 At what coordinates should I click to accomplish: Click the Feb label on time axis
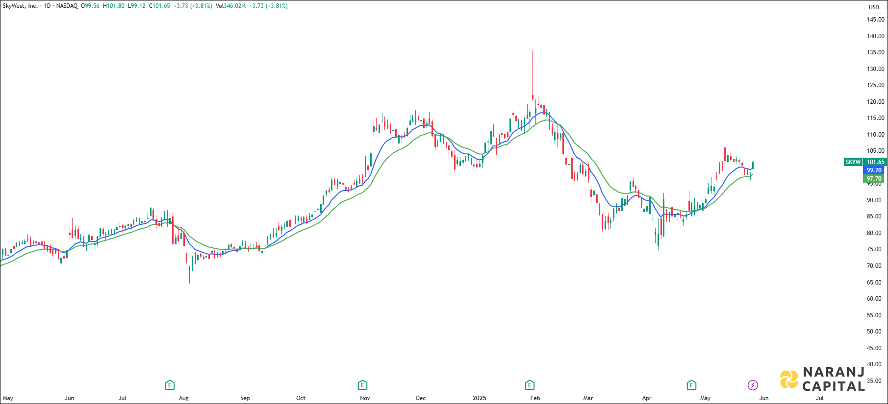pos(535,398)
